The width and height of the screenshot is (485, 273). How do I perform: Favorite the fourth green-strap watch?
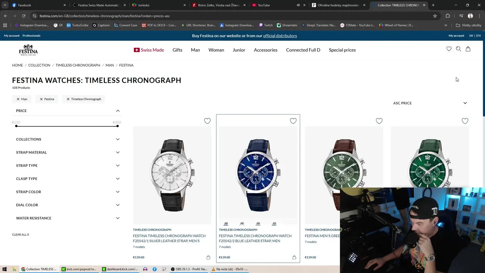point(465,121)
